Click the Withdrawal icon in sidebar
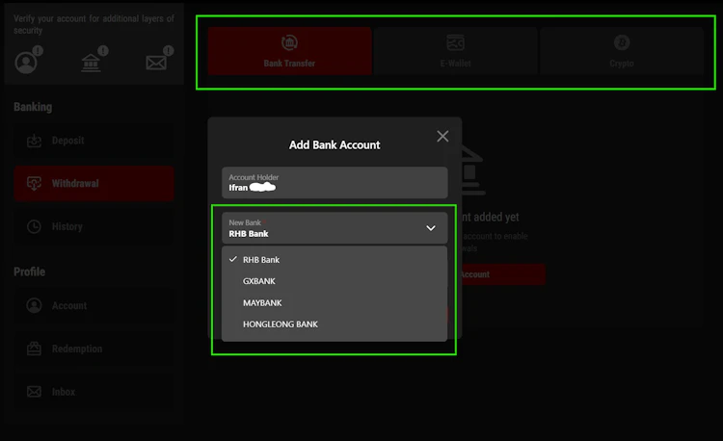Image resolution: width=723 pixels, height=441 pixels. [x=34, y=183]
